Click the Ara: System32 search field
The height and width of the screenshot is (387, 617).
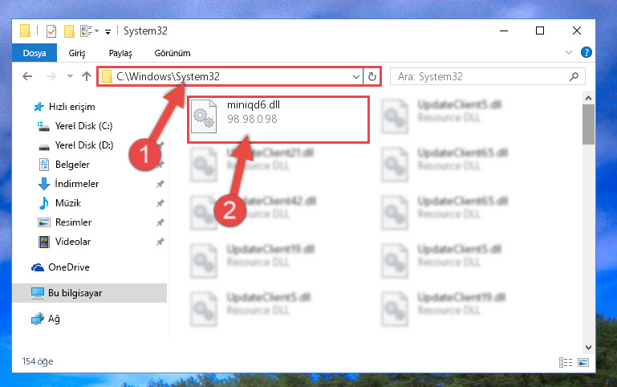coord(480,76)
